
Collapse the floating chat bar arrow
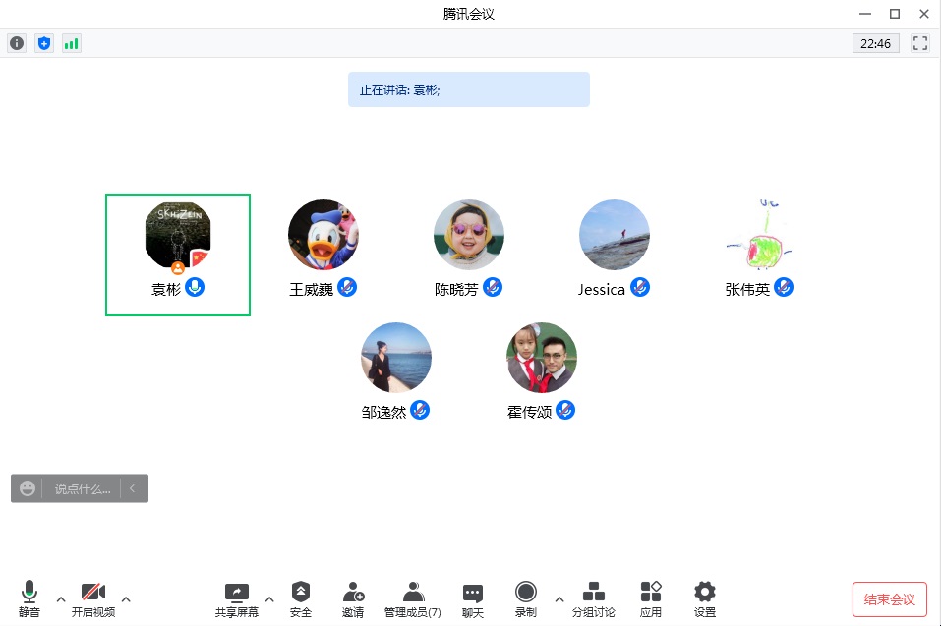point(133,488)
